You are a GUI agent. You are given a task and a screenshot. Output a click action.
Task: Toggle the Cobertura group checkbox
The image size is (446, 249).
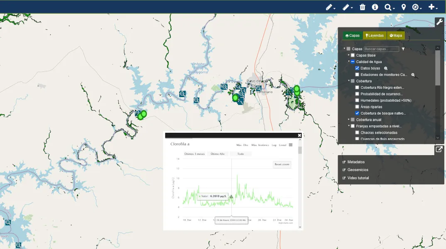point(353,81)
